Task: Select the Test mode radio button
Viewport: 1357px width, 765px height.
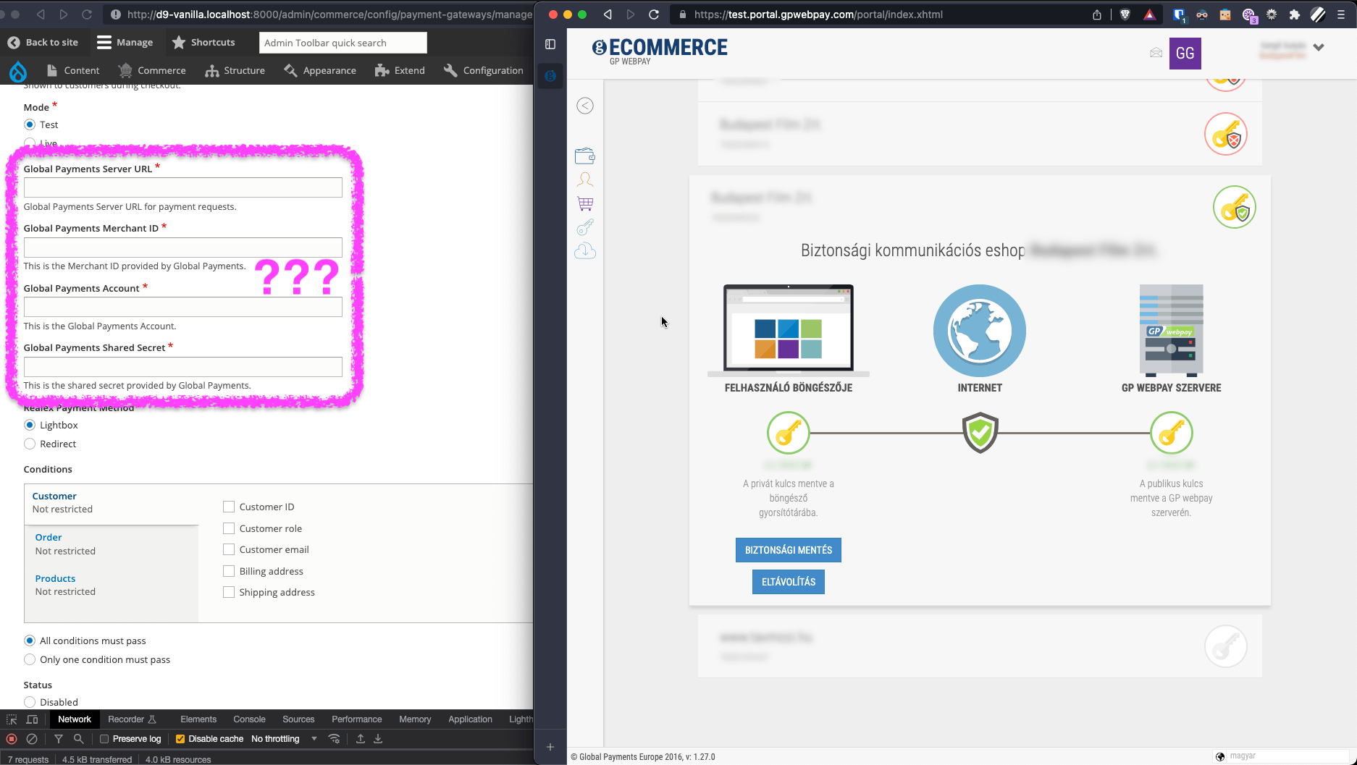Action: click(x=30, y=124)
